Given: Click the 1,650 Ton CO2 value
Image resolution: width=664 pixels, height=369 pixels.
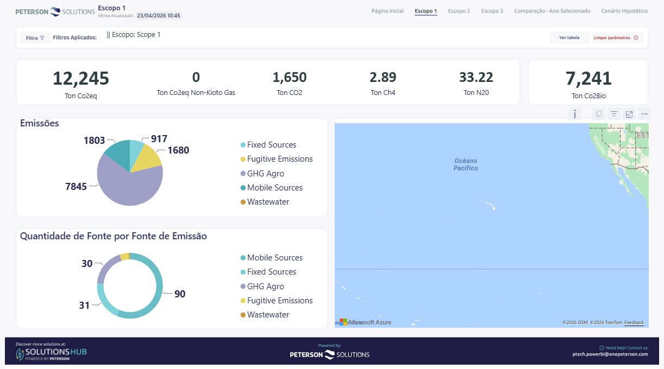Looking at the screenshot, I should click(290, 77).
